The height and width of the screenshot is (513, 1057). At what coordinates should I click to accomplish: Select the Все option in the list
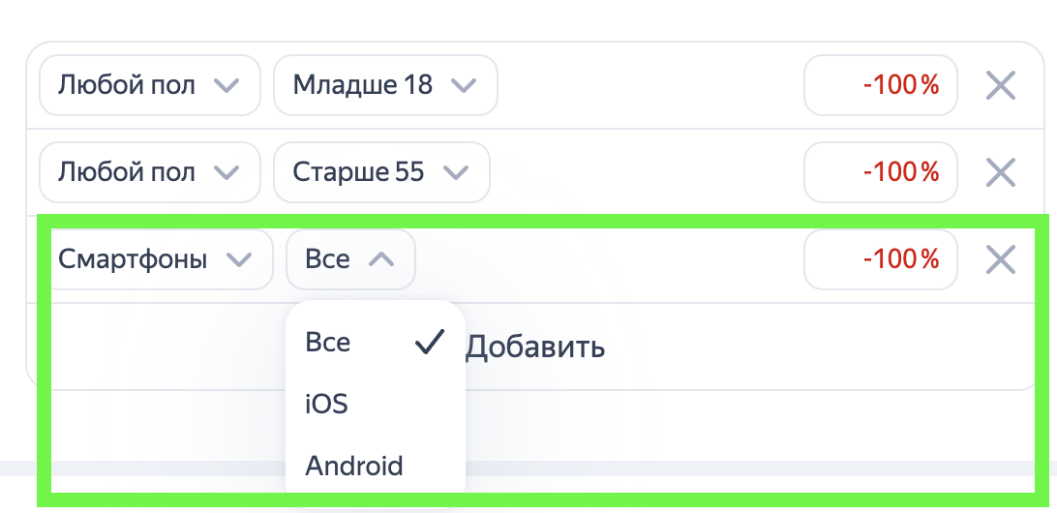coord(328,343)
